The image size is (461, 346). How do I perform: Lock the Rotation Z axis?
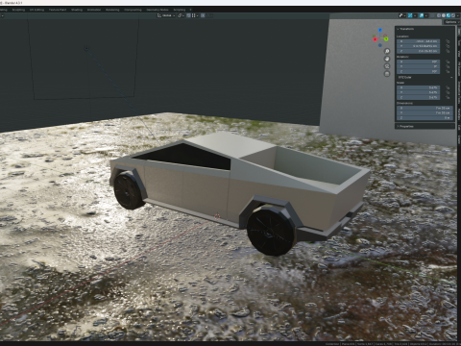(448, 71)
